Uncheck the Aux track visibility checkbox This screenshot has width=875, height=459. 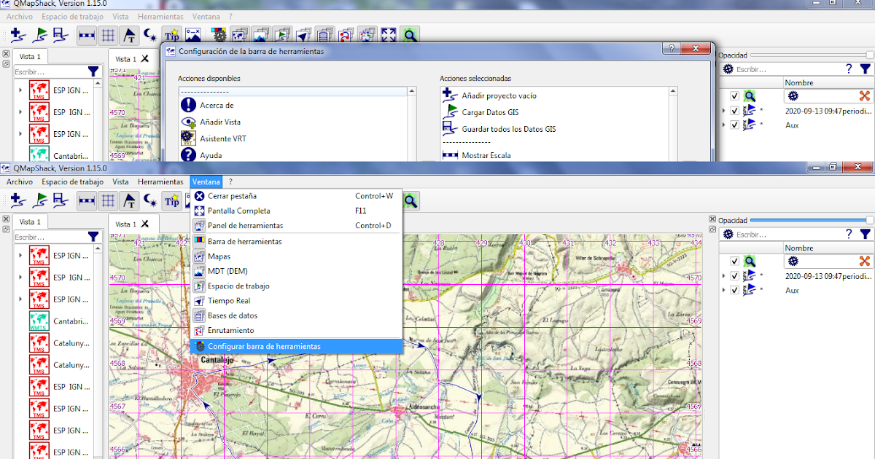pyautogui.click(x=734, y=290)
